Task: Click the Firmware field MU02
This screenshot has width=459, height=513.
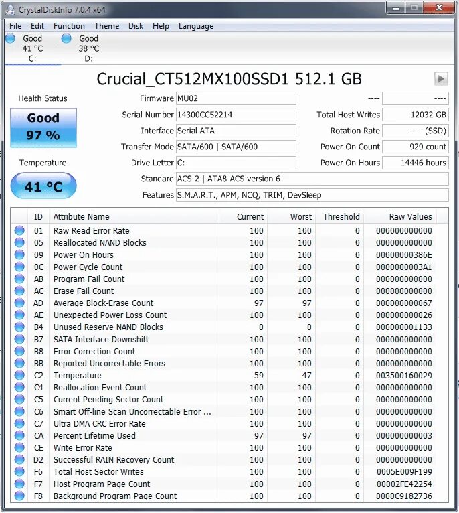Action: (236, 98)
